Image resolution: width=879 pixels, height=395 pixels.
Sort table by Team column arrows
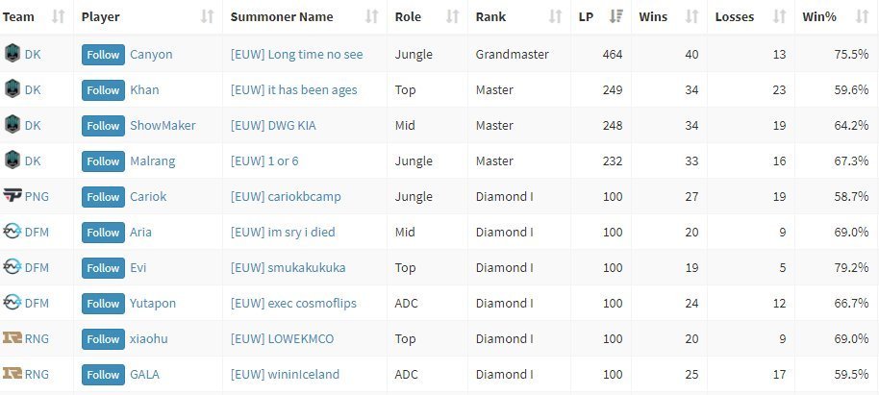point(59,16)
